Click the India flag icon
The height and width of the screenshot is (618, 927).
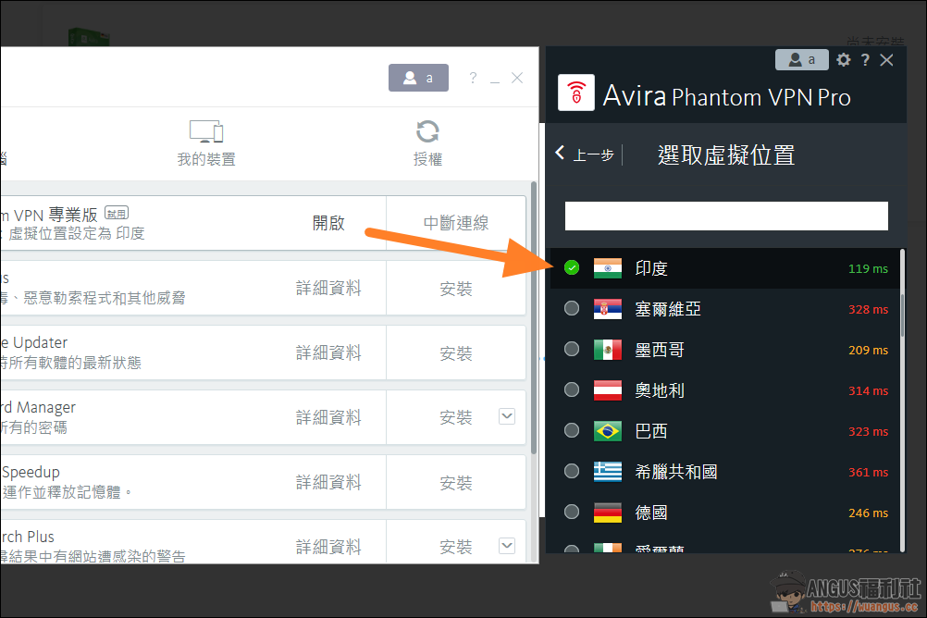tap(608, 268)
